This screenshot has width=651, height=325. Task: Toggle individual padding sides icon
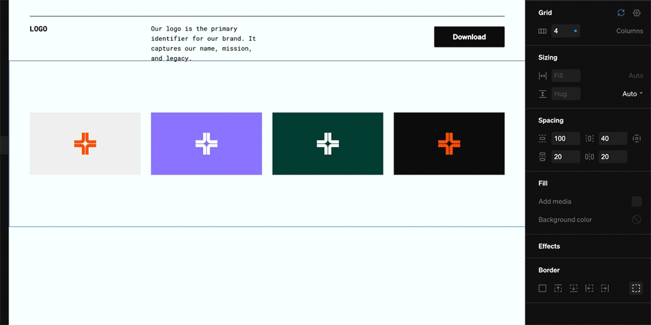[637, 138]
